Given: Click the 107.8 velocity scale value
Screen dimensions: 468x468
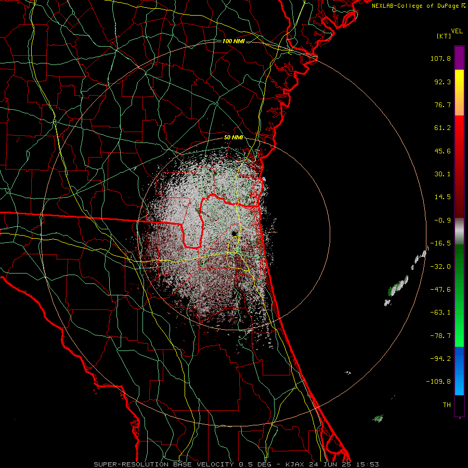Looking at the screenshot, I should (x=440, y=58).
